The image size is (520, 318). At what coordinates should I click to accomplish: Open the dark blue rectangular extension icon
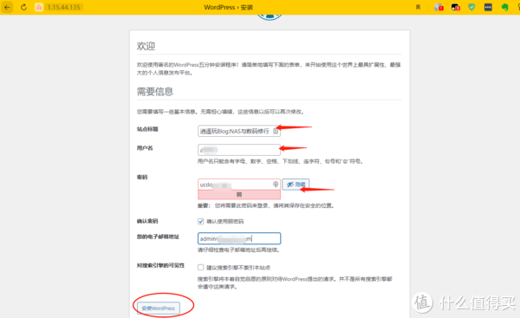pos(488,7)
